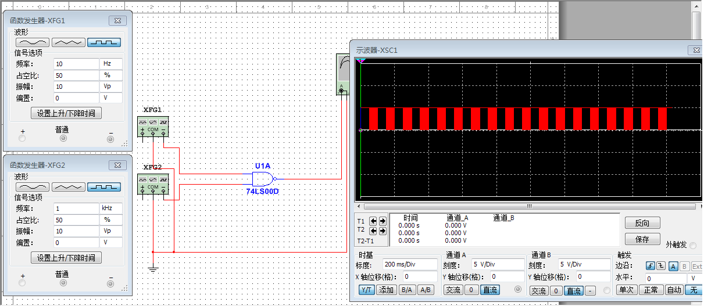Select sine waveform in XFG2 generator
The height and width of the screenshot is (306, 704).
coord(32,187)
